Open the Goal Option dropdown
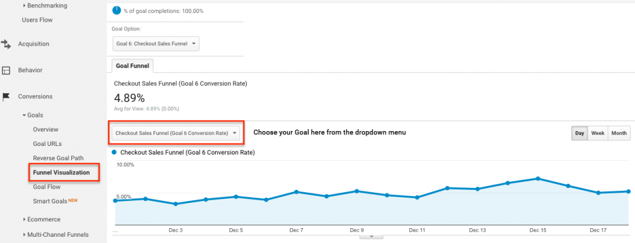Screen dimensions: 635x243 tap(156, 44)
